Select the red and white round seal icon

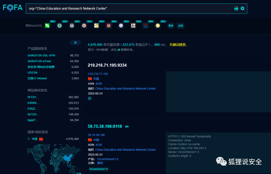84,26
